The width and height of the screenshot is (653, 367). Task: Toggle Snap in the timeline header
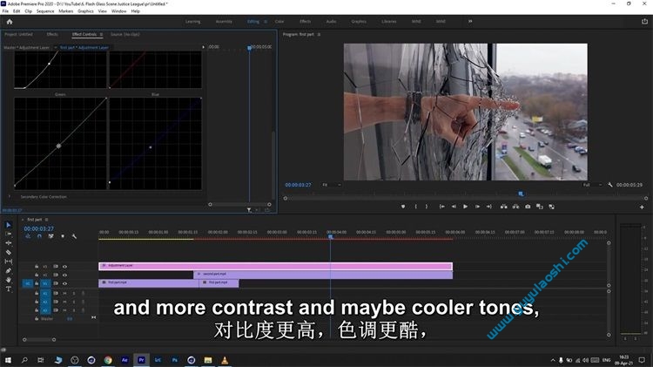(x=39, y=236)
